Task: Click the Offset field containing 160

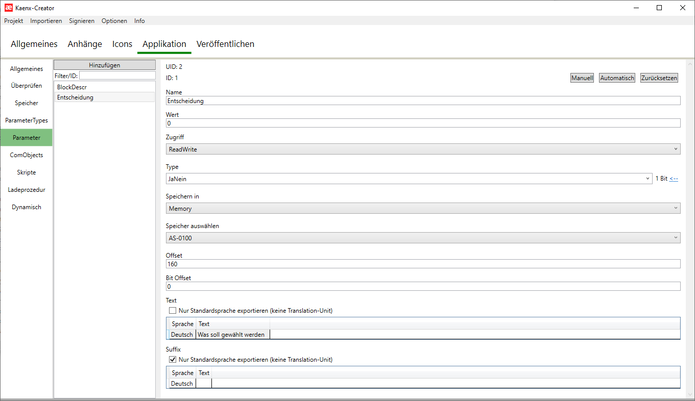Action: point(423,264)
